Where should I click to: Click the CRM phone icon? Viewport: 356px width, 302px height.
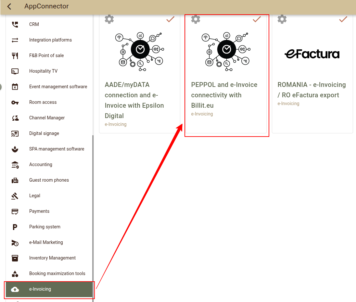[x=15, y=24]
